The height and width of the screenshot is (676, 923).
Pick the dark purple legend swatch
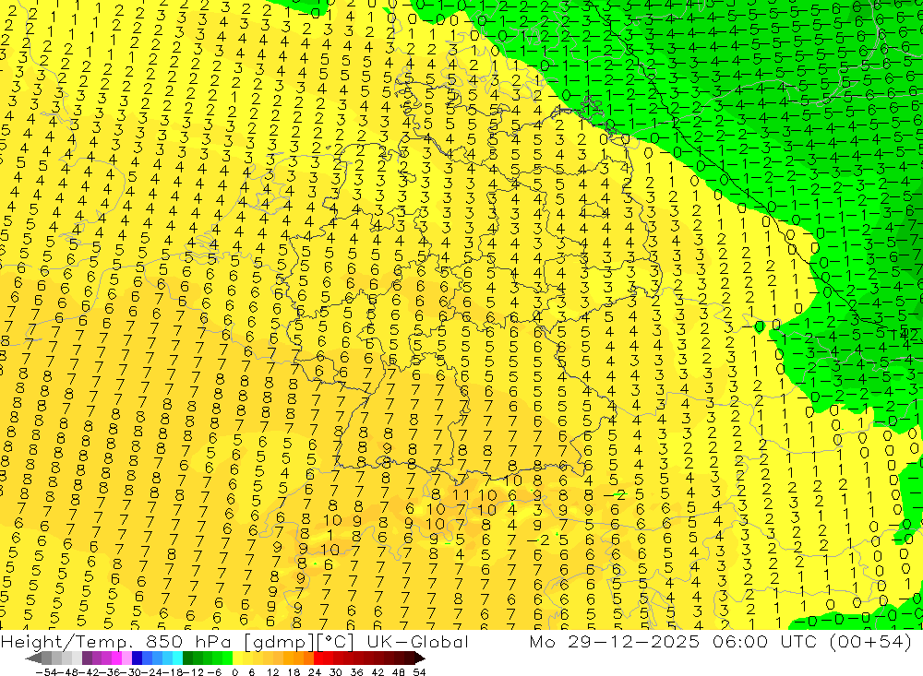87,658
